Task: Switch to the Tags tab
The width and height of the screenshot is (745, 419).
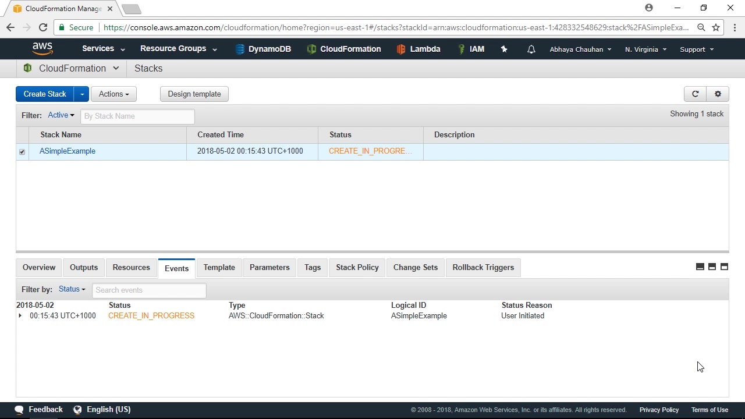Action: (313, 267)
